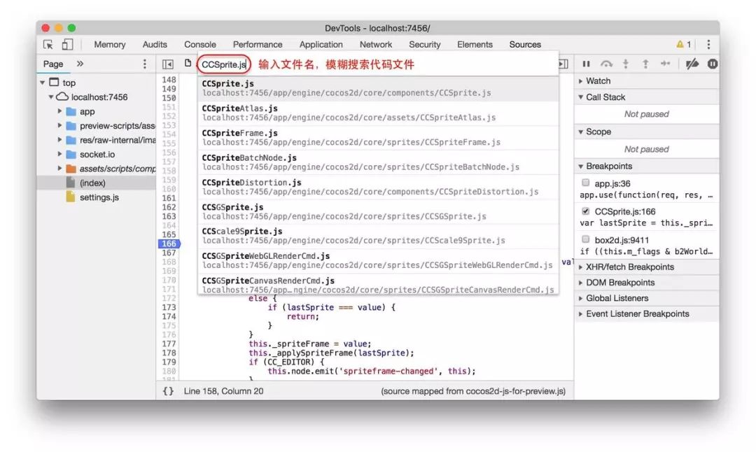Click the warning count indicator
The height and width of the screenshot is (452, 756).
(x=684, y=44)
